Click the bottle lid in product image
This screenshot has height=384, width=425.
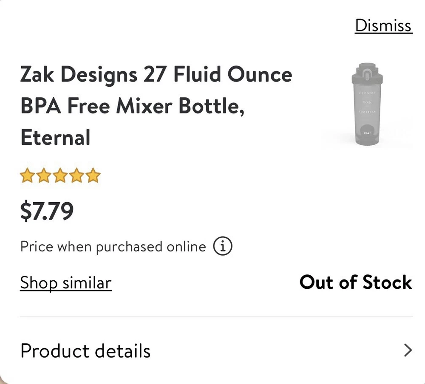point(367,72)
